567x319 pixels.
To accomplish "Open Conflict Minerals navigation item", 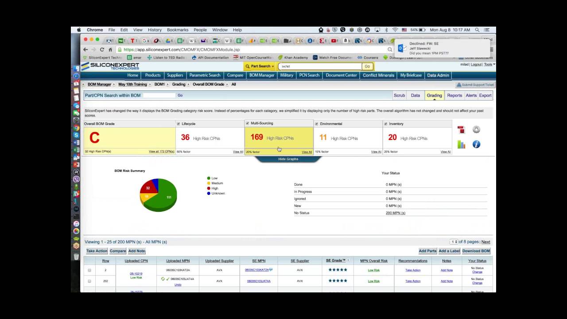I will click(x=378, y=75).
